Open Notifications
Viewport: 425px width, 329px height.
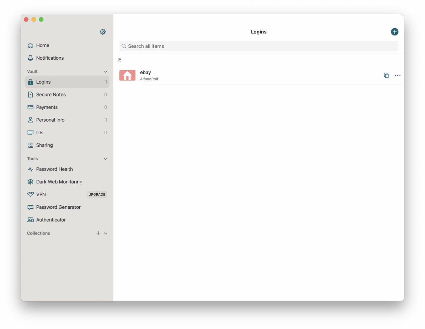tap(67, 58)
